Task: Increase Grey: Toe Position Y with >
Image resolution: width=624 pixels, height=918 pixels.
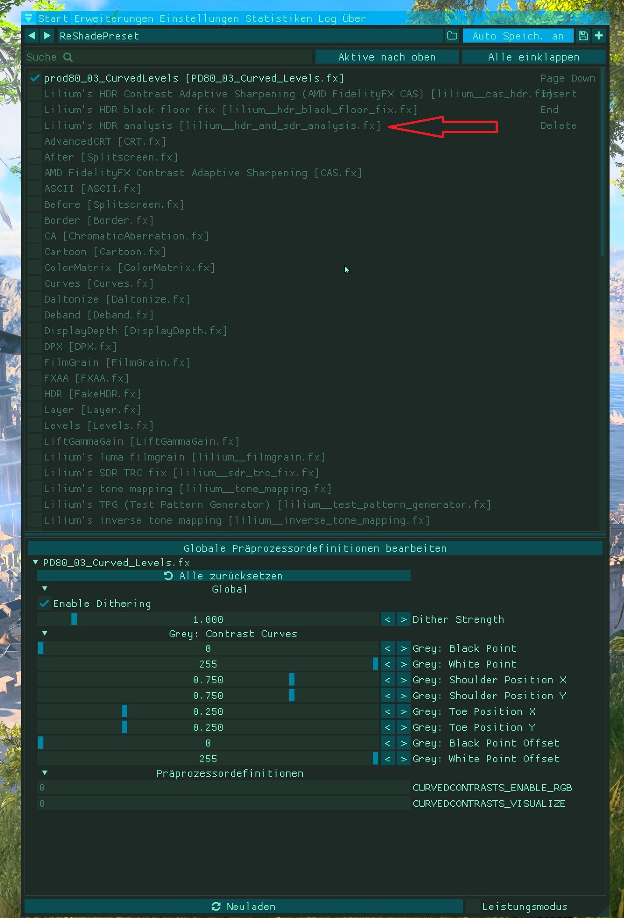Action: click(x=404, y=727)
